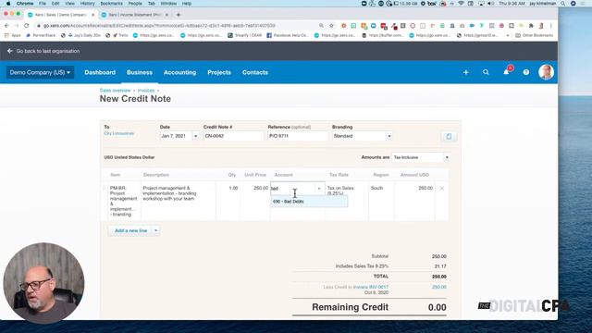Open the Invoice INV-0017 link
This screenshot has height=333, width=592.
371,287
